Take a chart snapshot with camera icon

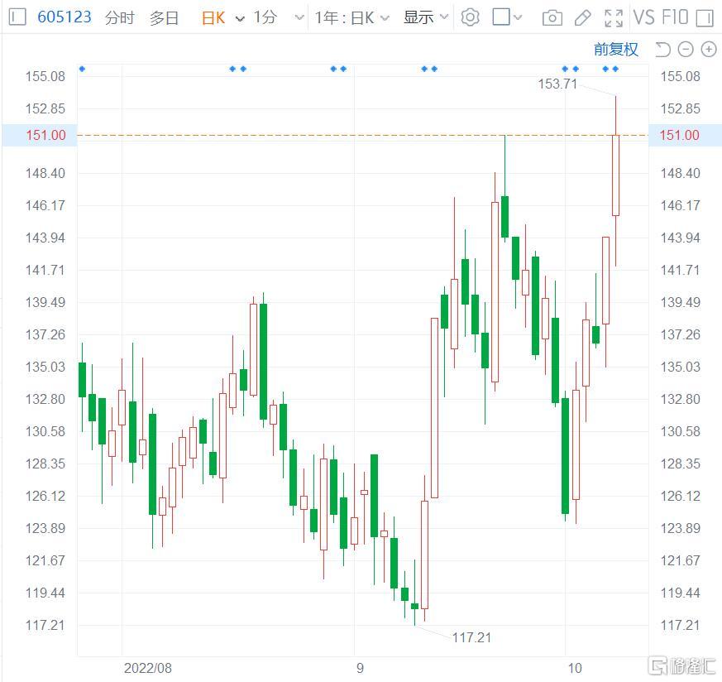coord(552,18)
